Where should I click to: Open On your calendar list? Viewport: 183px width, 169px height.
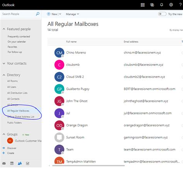17,41
